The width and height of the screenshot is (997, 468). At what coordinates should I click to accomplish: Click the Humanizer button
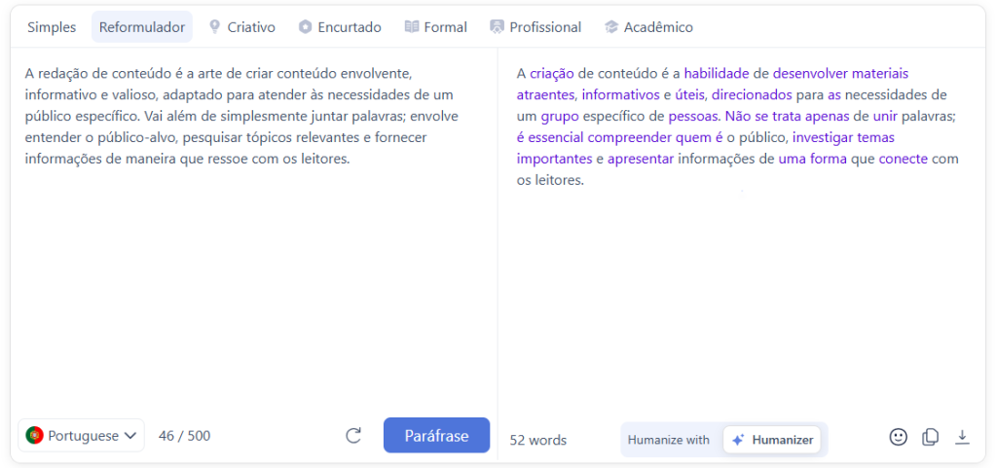tap(772, 440)
